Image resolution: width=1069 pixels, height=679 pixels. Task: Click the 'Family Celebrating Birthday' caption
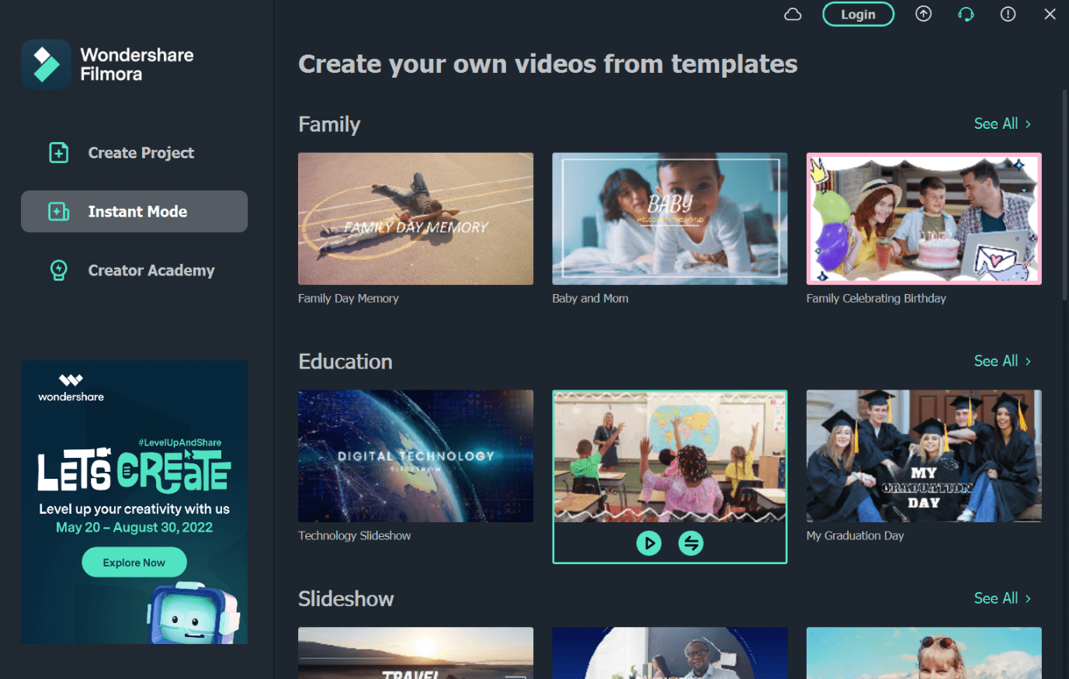pos(876,299)
